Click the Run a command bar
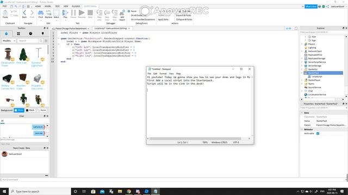The height and width of the screenshot is (195, 348). (x=173, y=180)
